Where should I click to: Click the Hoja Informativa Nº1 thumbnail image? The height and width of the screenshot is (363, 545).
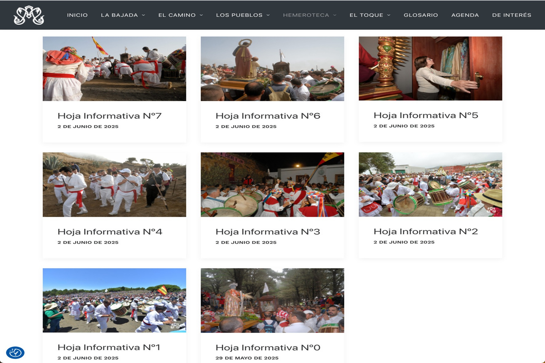pyautogui.click(x=114, y=300)
